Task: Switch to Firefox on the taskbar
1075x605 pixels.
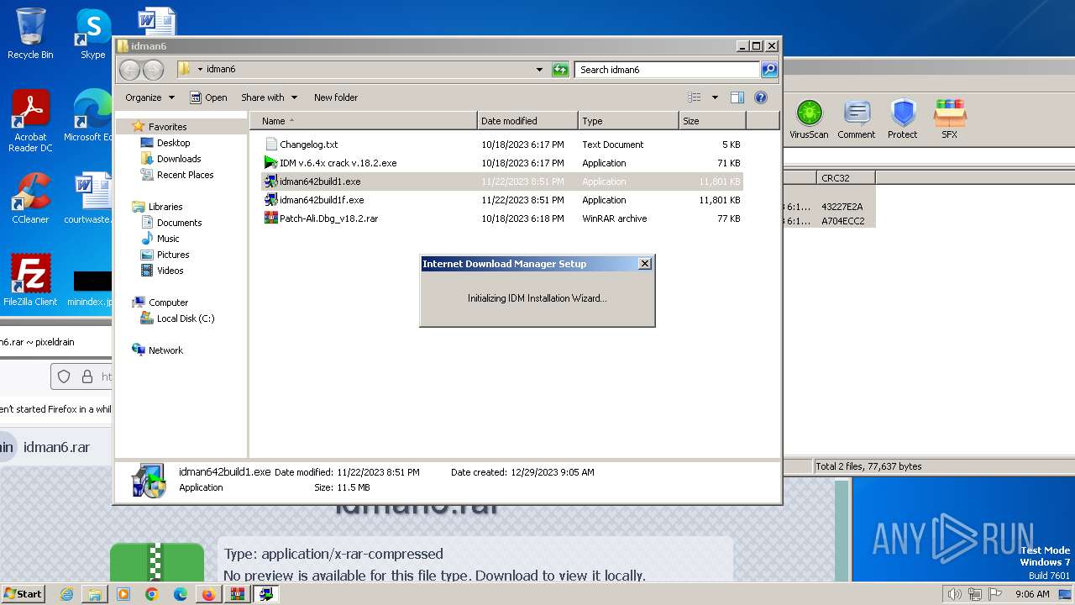Action: pyautogui.click(x=208, y=594)
